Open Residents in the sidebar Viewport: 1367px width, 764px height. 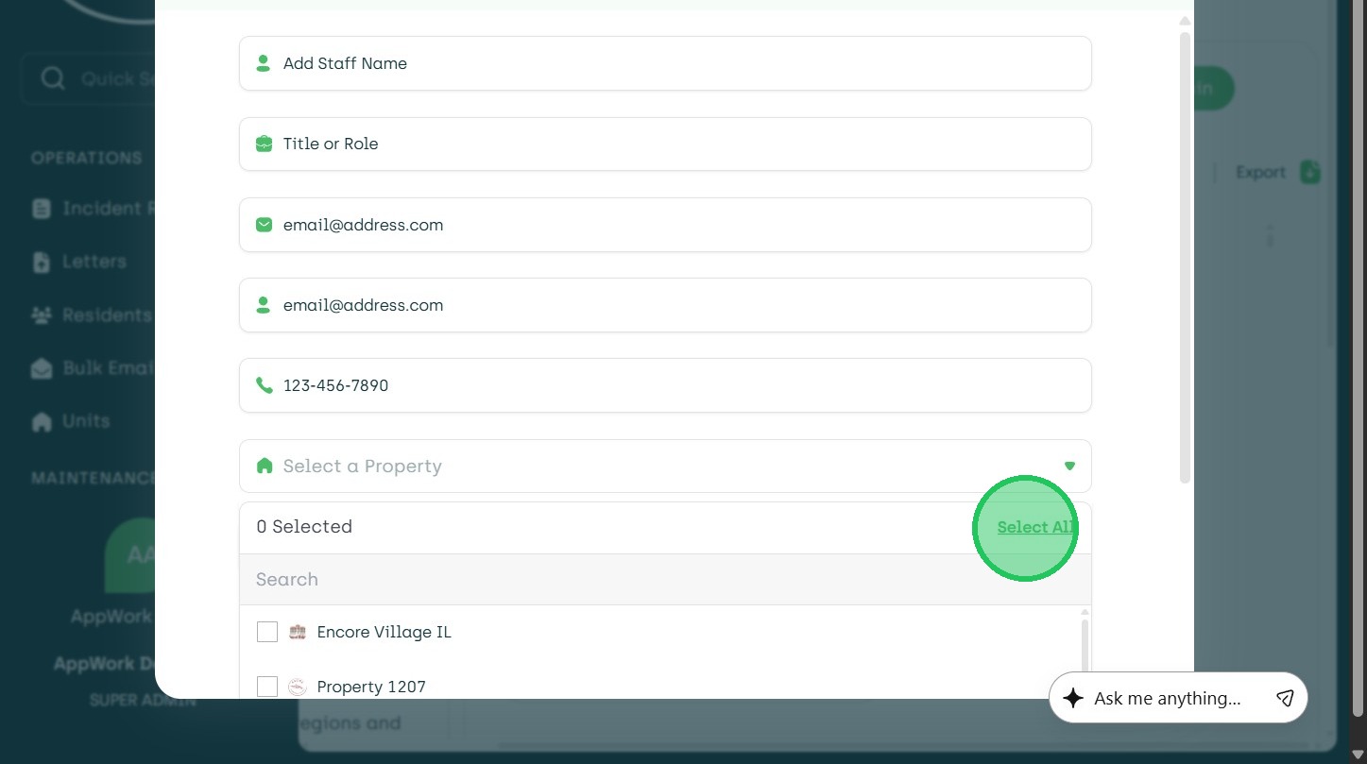(x=92, y=314)
